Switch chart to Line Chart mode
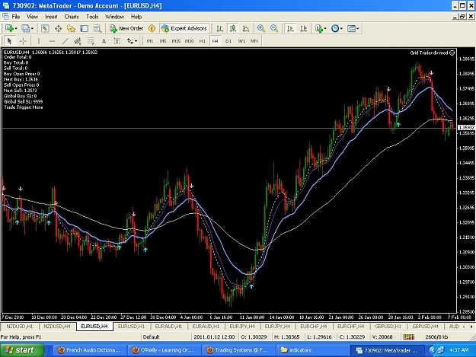This screenshot has height=357, width=476. click(245, 28)
